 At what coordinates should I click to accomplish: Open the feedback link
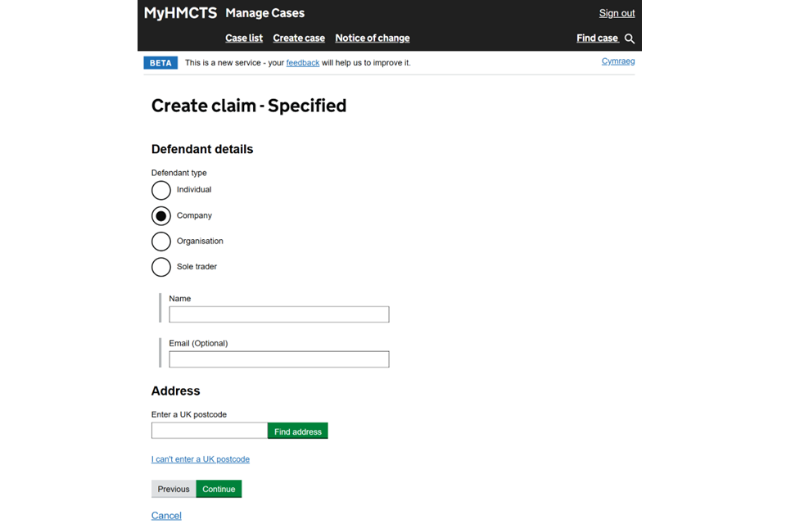(x=303, y=63)
